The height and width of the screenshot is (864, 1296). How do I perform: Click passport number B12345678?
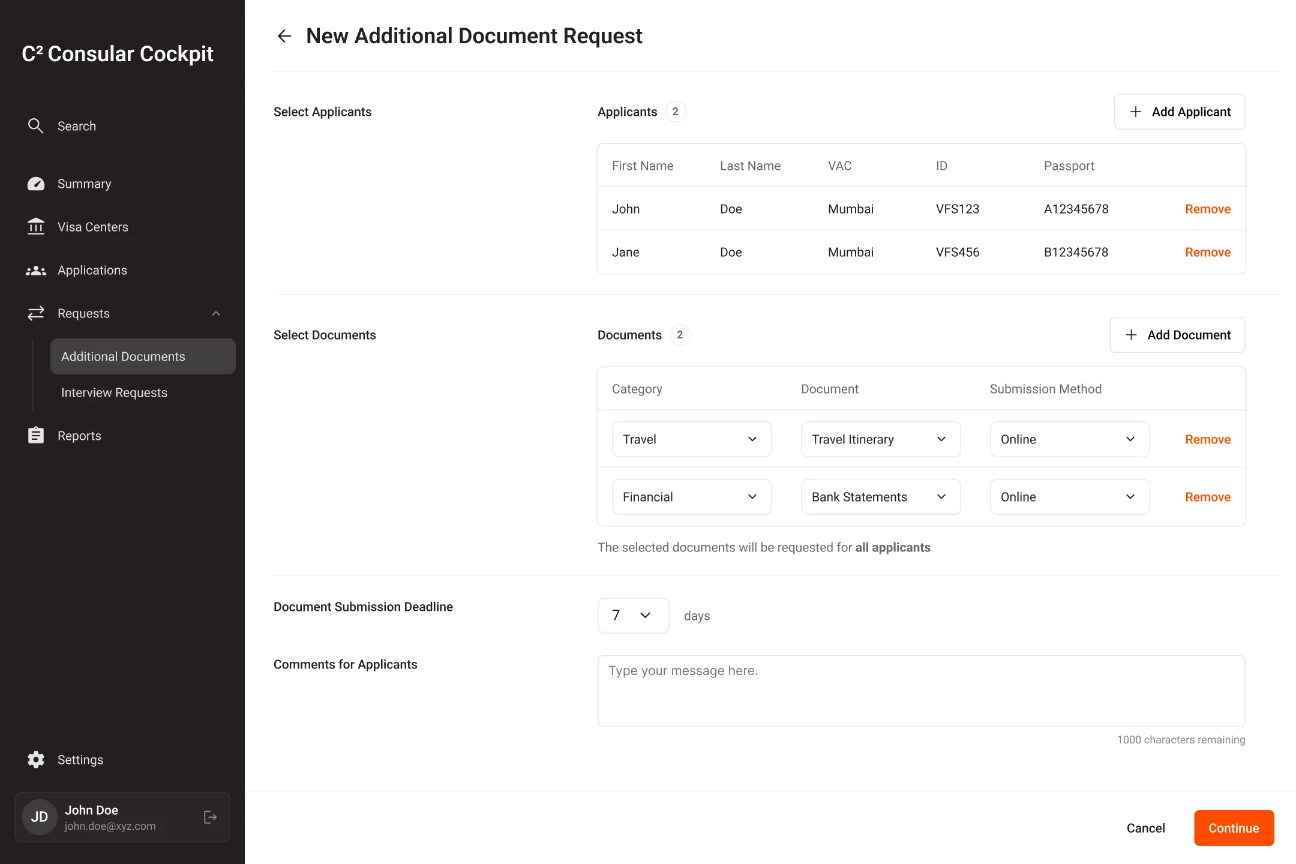1076,252
